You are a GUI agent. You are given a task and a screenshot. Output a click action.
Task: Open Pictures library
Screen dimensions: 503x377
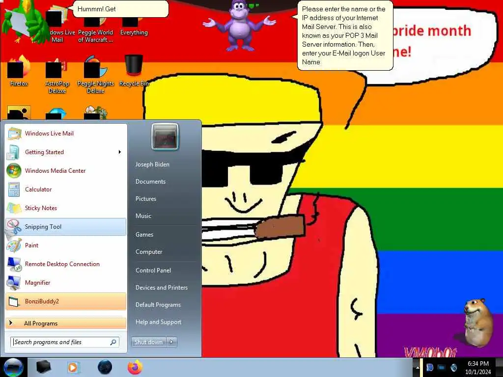(x=145, y=199)
